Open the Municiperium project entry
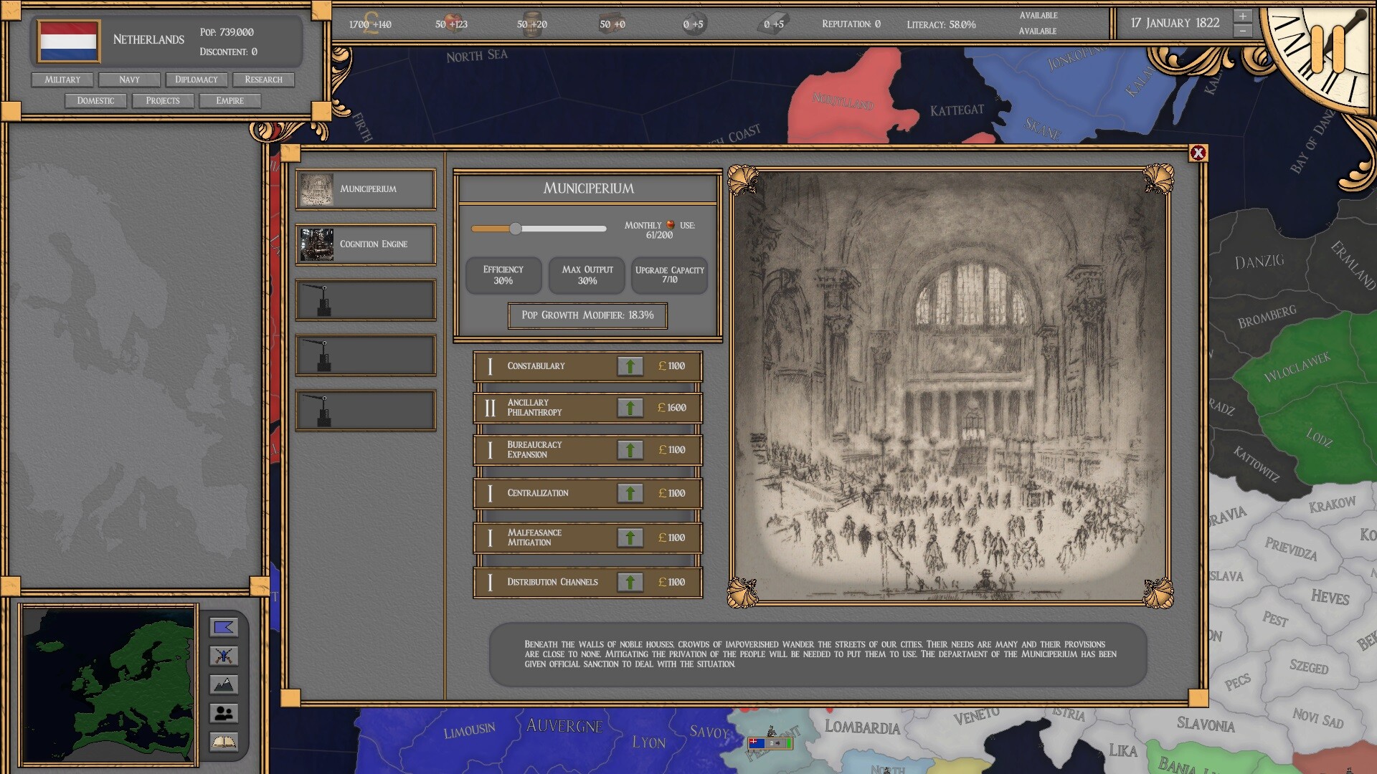 [x=366, y=189]
